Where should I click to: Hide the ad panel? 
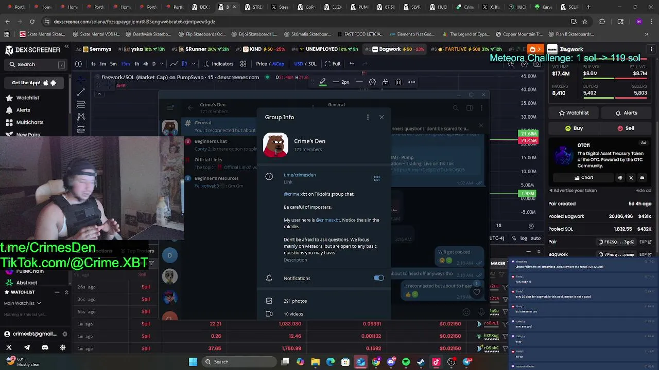click(x=643, y=190)
